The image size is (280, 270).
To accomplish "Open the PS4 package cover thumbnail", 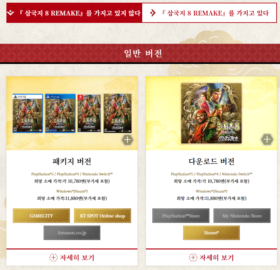I will [x=60, y=113].
